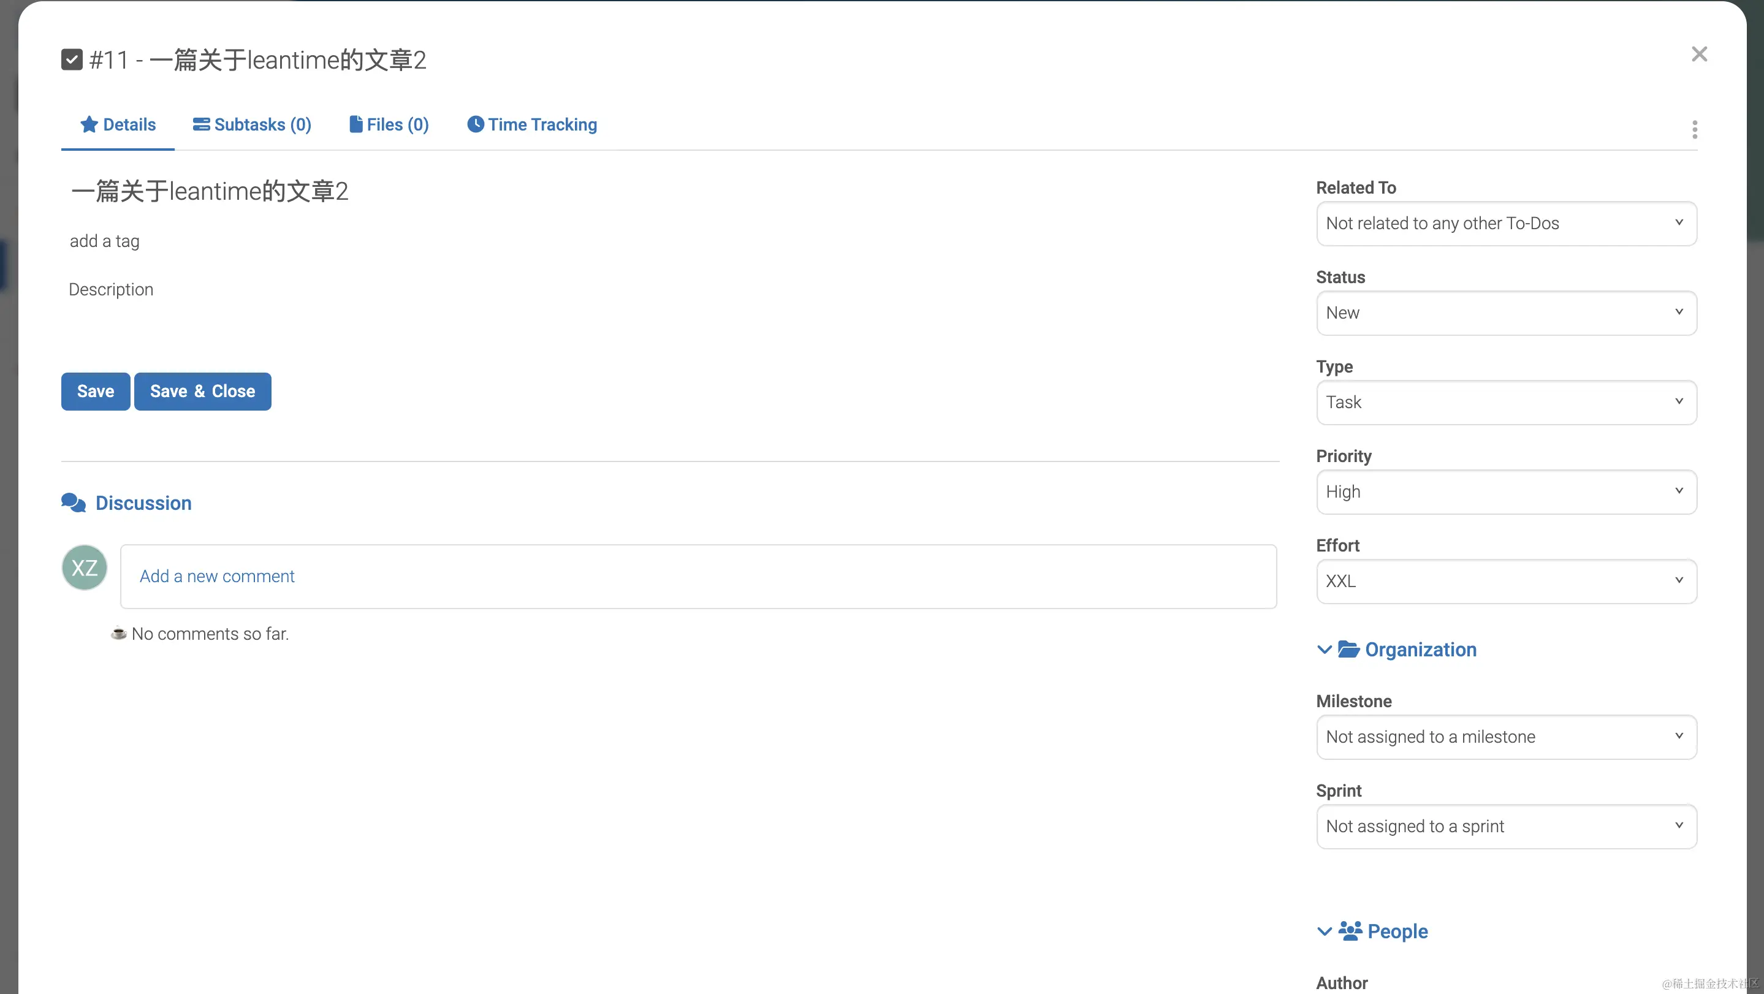Viewport: 1764px width, 994px height.
Task: Click the XZ user avatar
Action: [x=84, y=567]
